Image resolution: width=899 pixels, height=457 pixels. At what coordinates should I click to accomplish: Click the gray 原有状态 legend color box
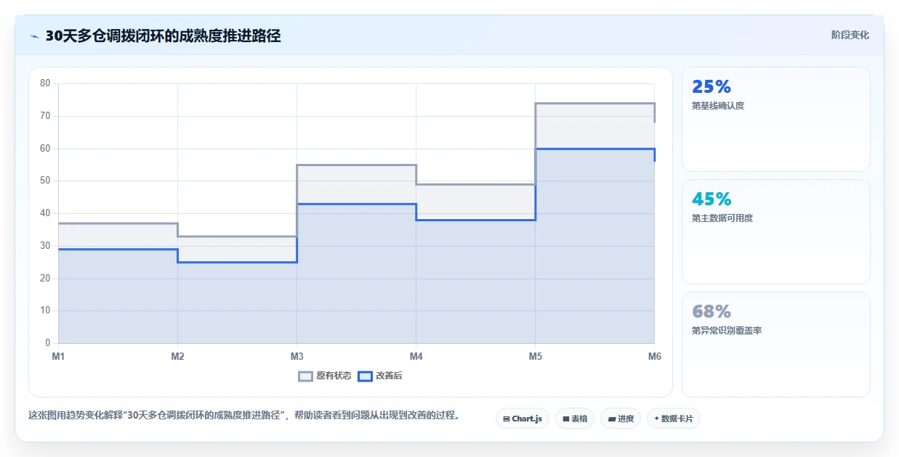[x=305, y=376]
